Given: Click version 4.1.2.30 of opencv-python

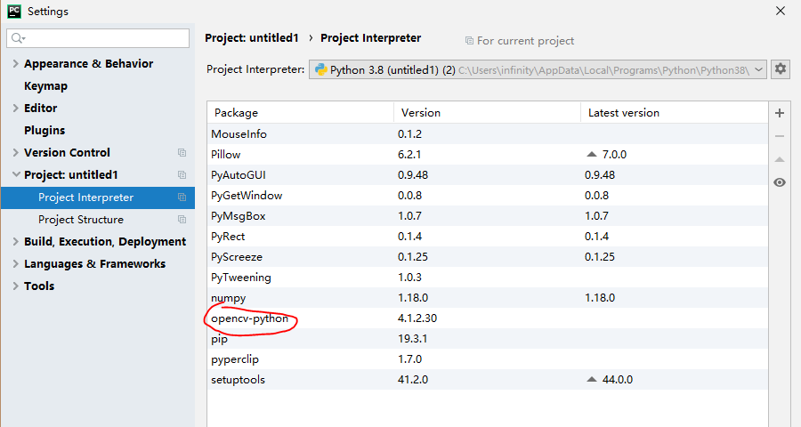Looking at the screenshot, I should (417, 318).
